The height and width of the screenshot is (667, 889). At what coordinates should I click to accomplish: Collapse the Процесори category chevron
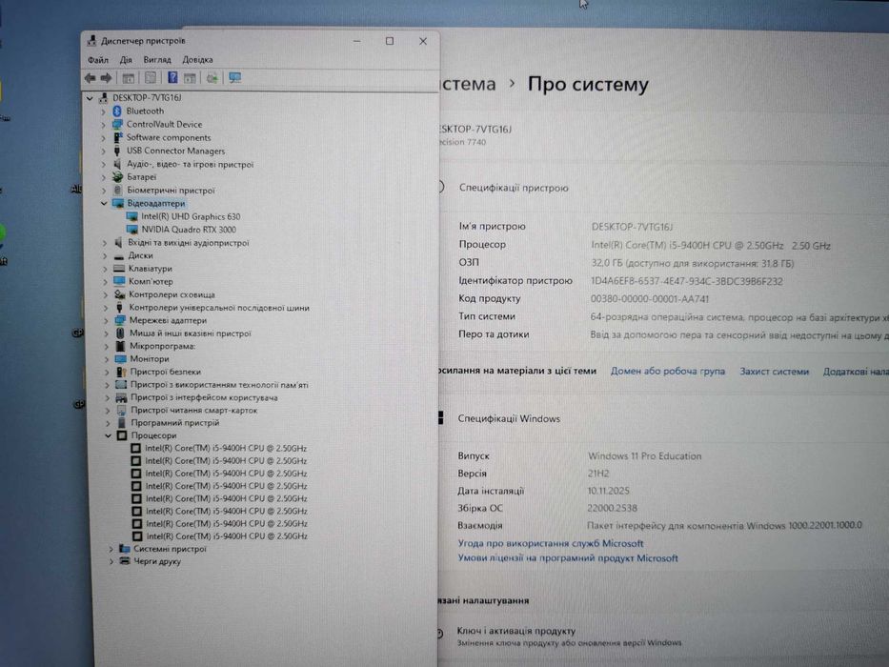(x=108, y=435)
